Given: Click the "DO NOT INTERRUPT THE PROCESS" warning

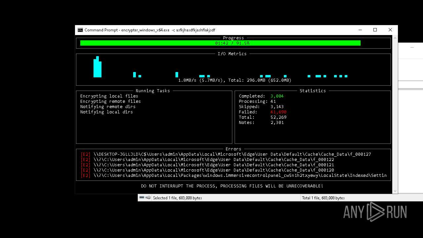Looking at the screenshot, I should 232,186.
